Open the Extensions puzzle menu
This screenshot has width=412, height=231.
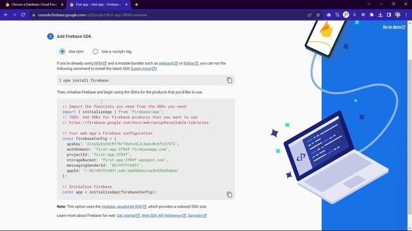pos(371,15)
